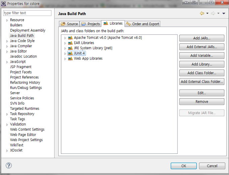
Task: Select JRE System Library [jre6] entry text
Action: (x=93, y=48)
